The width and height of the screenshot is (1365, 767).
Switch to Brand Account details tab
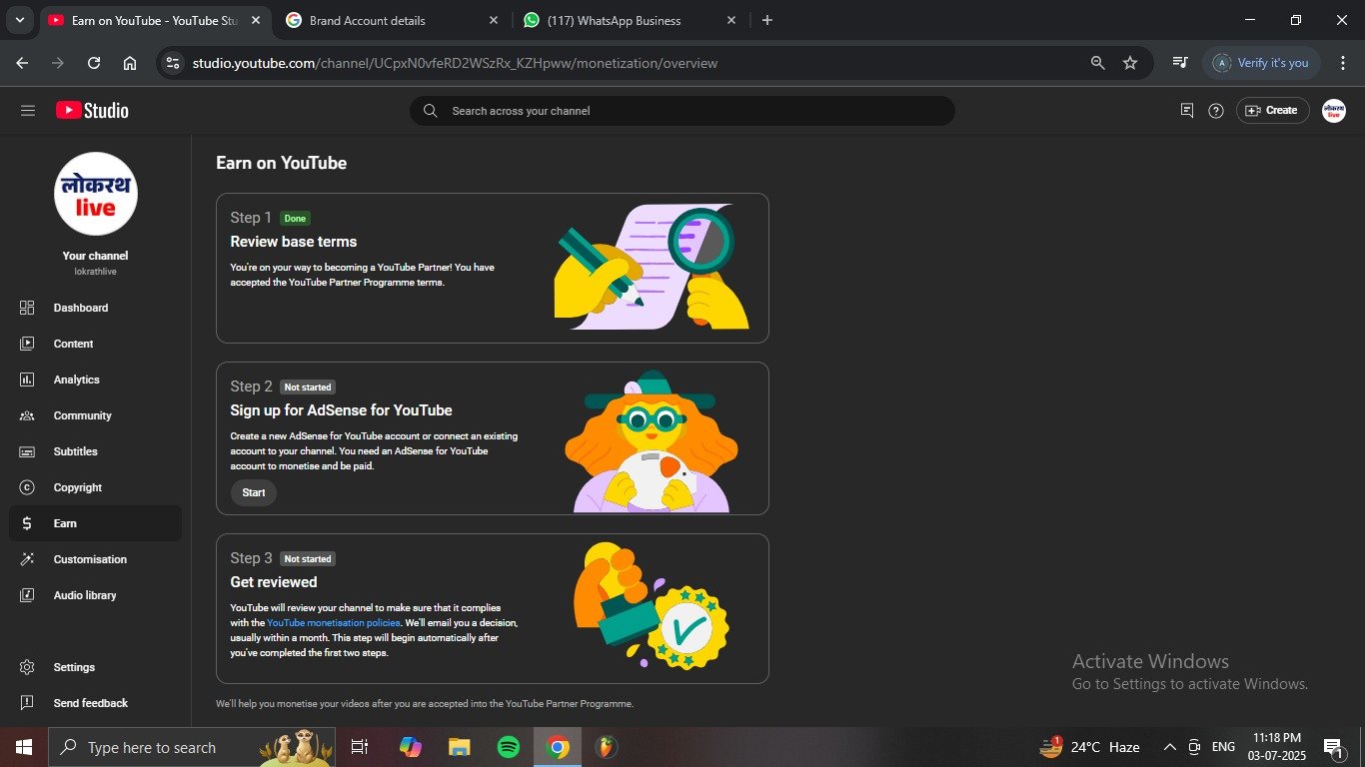393,20
